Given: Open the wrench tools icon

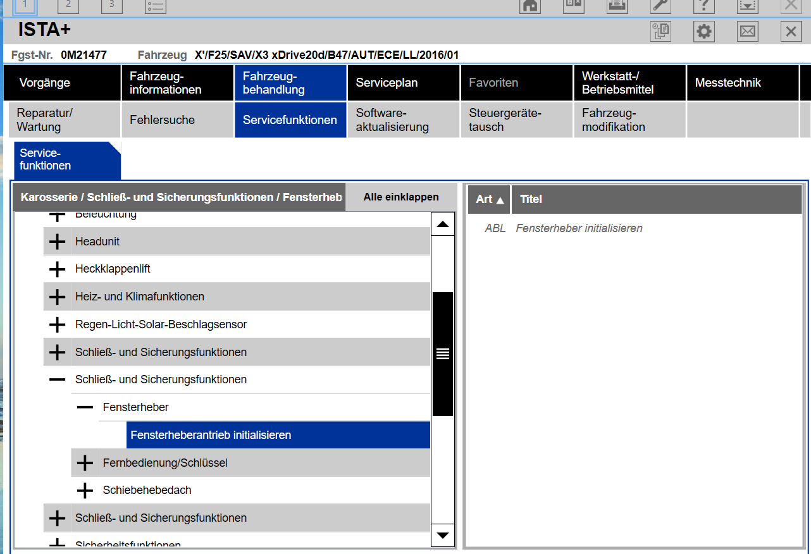Looking at the screenshot, I should 660,6.
